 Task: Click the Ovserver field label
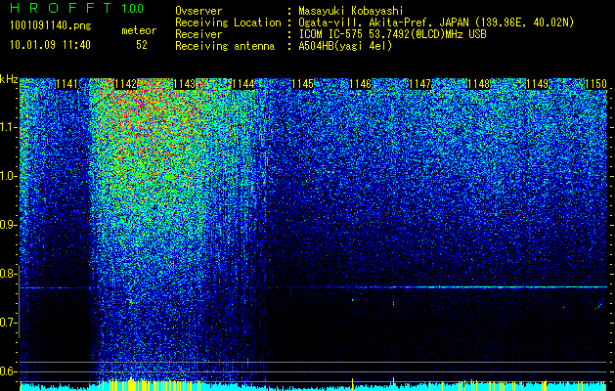click(x=198, y=11)
